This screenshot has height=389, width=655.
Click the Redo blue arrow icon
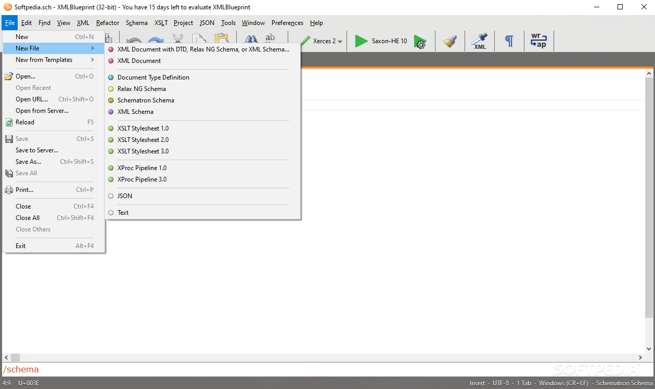[156, 41]
